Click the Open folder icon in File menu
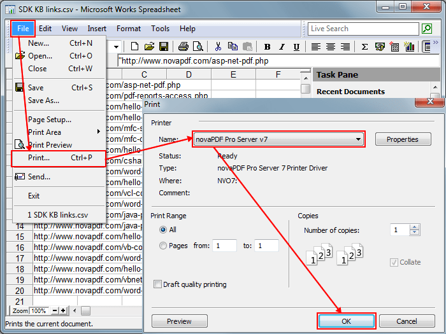 (x=20, y=55)
